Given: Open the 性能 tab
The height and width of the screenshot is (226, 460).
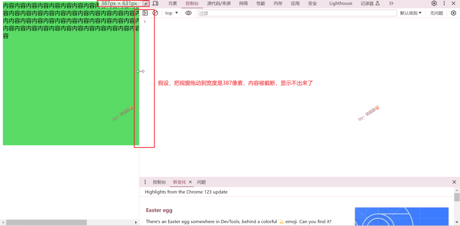Looking at the screenshot, I should click(261, 3).
